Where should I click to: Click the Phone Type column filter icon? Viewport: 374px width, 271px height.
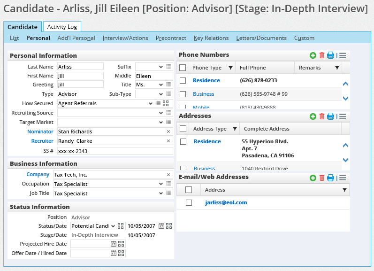point(230,68)
